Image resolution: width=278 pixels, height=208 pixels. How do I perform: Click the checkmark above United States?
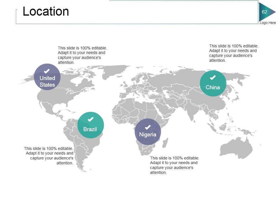pyautogui.click(x=47, y=71)
